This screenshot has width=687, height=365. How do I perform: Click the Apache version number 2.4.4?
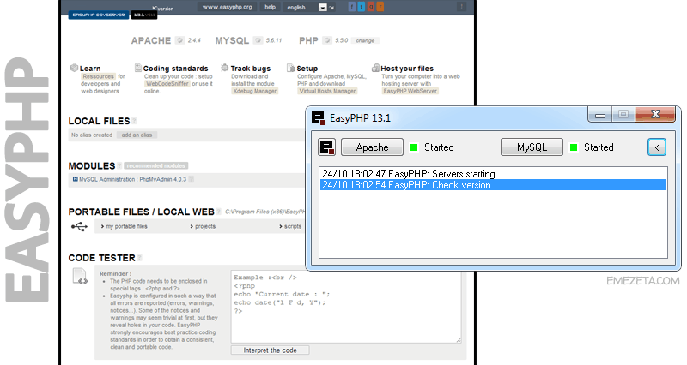(x=194, y=40)
